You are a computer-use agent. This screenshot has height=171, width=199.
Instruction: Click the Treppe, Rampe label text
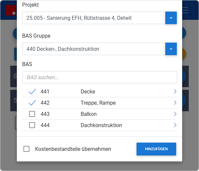pos(98,103)
